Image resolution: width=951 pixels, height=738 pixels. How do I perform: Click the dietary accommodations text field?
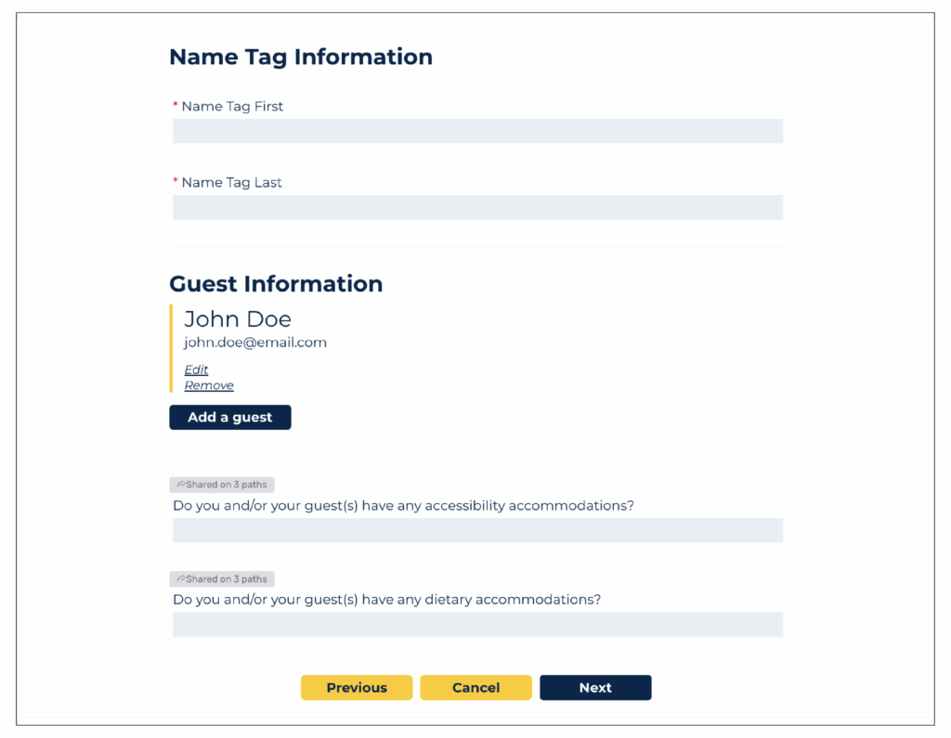click(x=477, y=625)
